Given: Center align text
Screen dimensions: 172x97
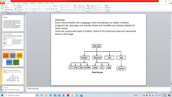Looking at the screenshot, I should tap(49, 9).
